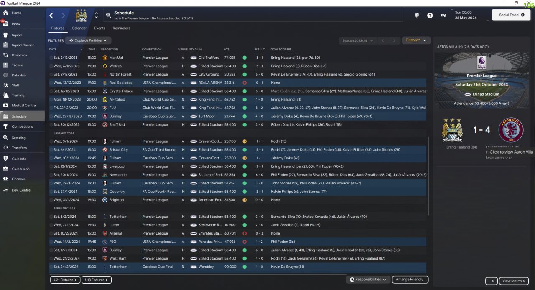Click the search magnifier icon

tap(108, 15)
